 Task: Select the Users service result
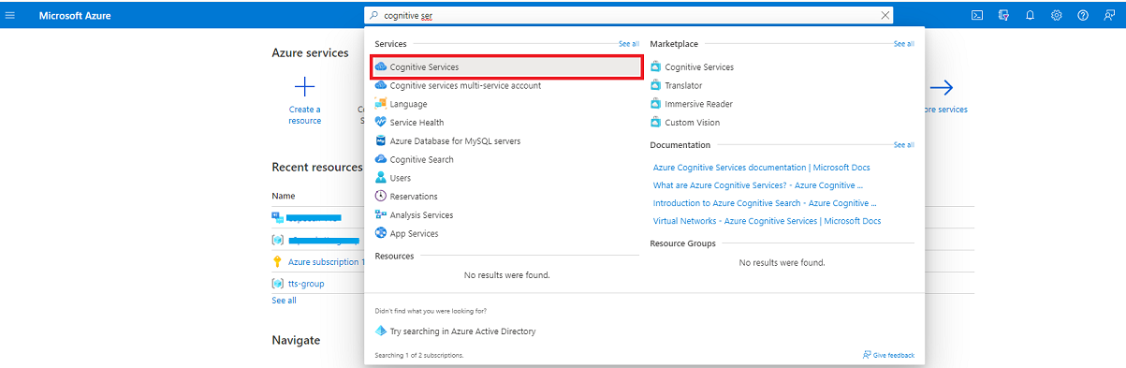[400, 178]
